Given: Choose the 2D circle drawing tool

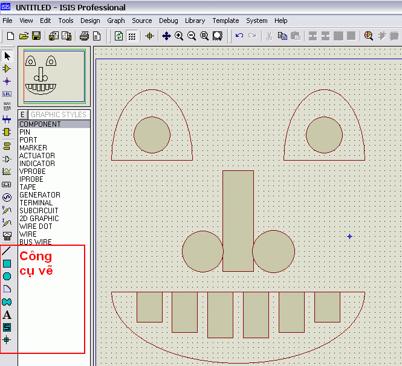Looking at the screenshot, I should (7, 276).
